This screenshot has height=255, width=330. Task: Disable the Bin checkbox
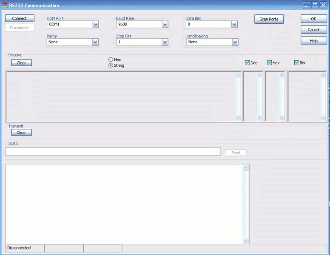point(296,63)
